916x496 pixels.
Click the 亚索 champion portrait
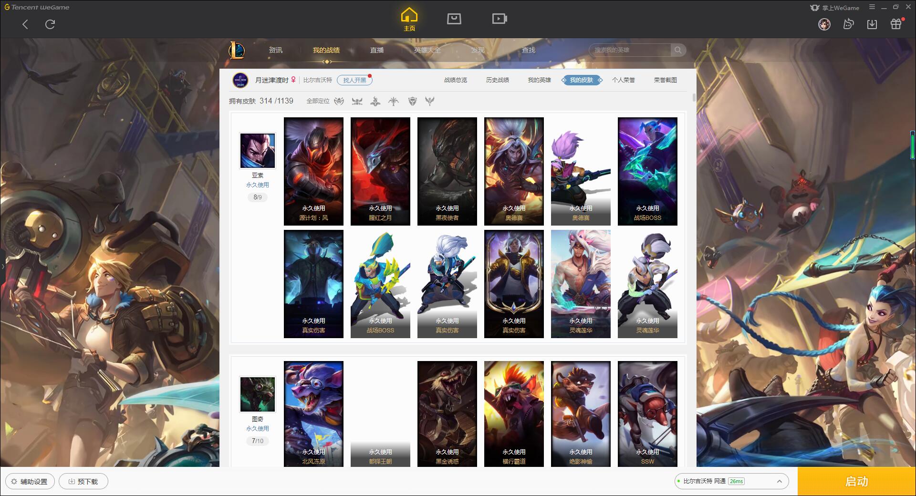258,151
